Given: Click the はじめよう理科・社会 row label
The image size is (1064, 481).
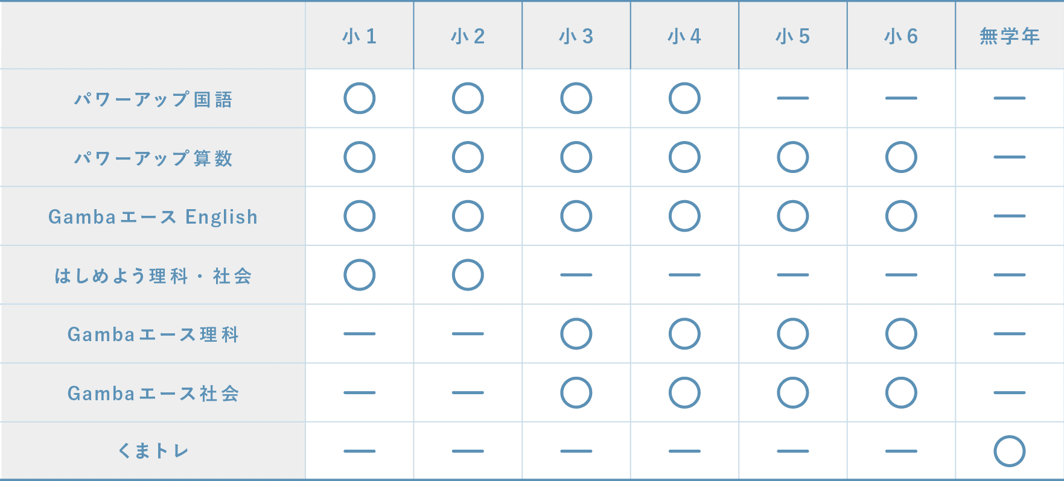Looking at the screenshot, I should pos(153,276).
